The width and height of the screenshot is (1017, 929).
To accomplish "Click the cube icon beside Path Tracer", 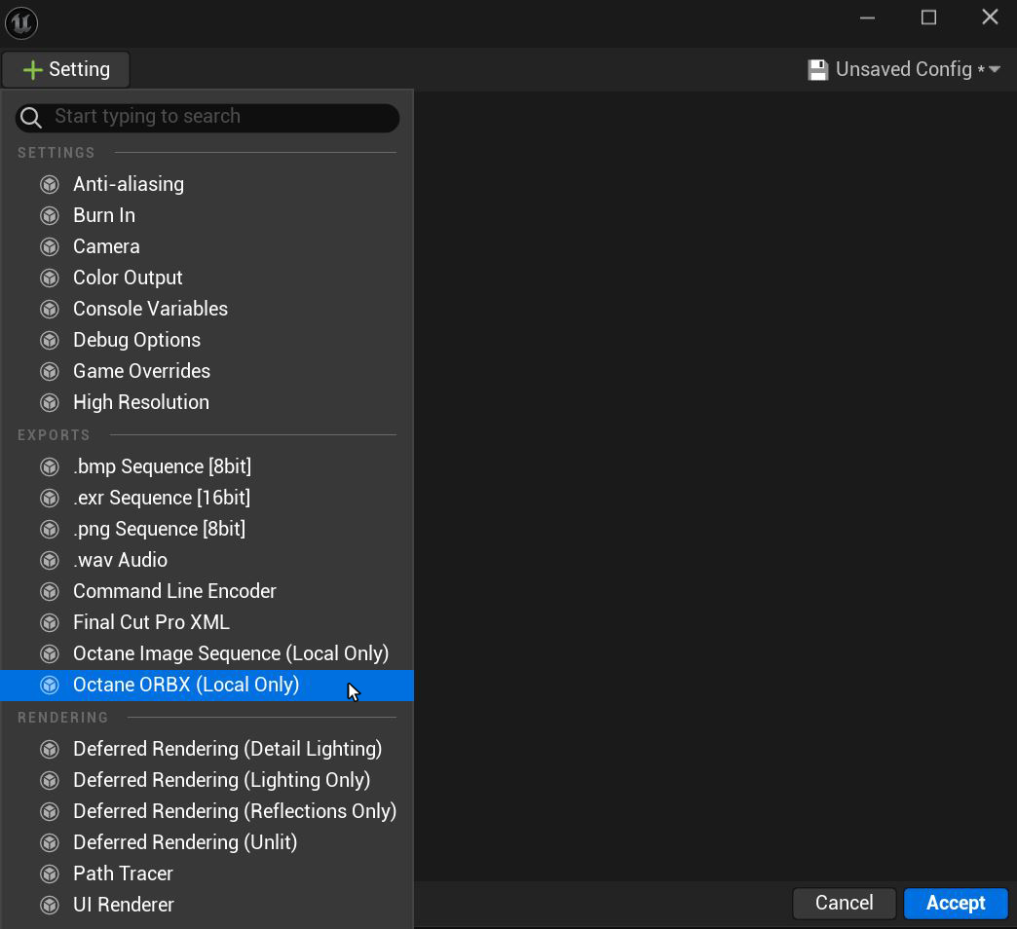I will [x=50, y=873].
